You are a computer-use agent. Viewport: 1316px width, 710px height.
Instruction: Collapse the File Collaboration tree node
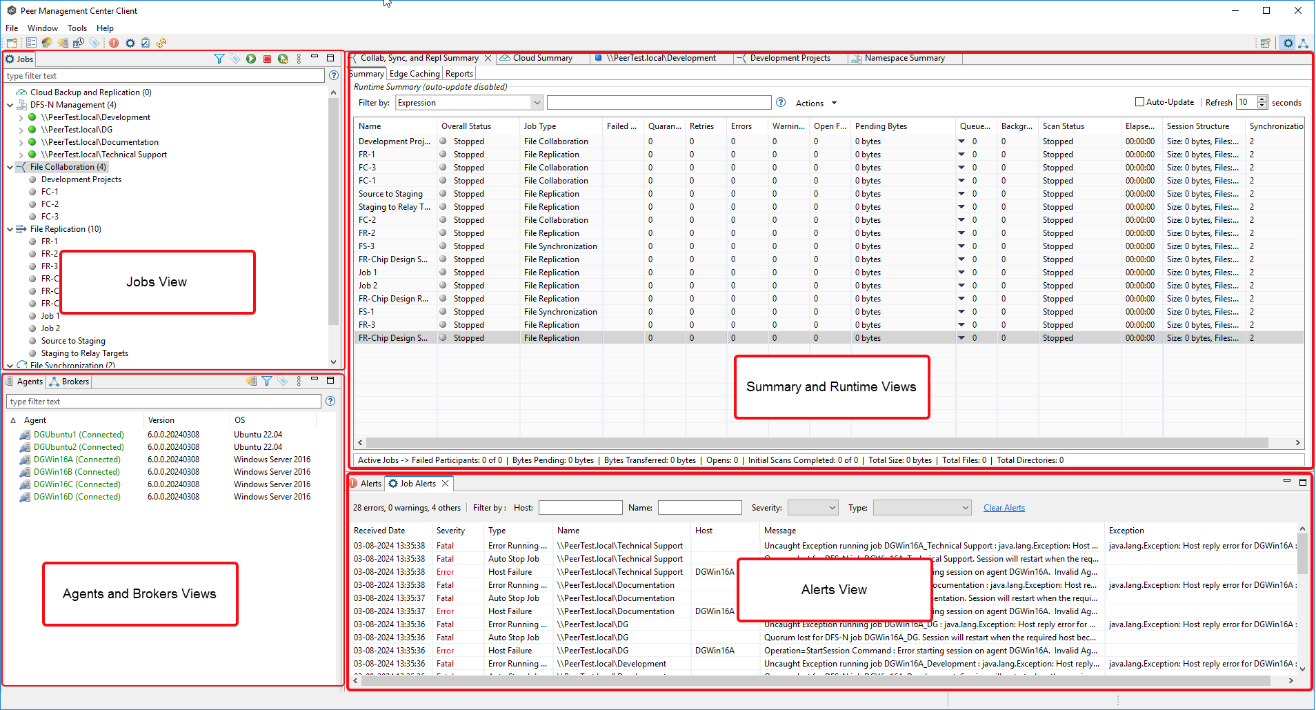[10, 167]
